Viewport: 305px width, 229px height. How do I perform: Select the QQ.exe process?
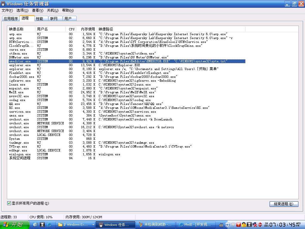pyautogui.click(x=127, y=104)
